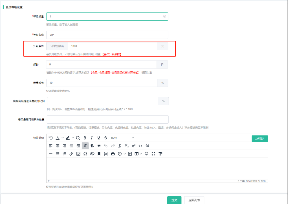Insert an emoji using the smiley icon
The image size is (288, 204).
[x=146, y=154]
